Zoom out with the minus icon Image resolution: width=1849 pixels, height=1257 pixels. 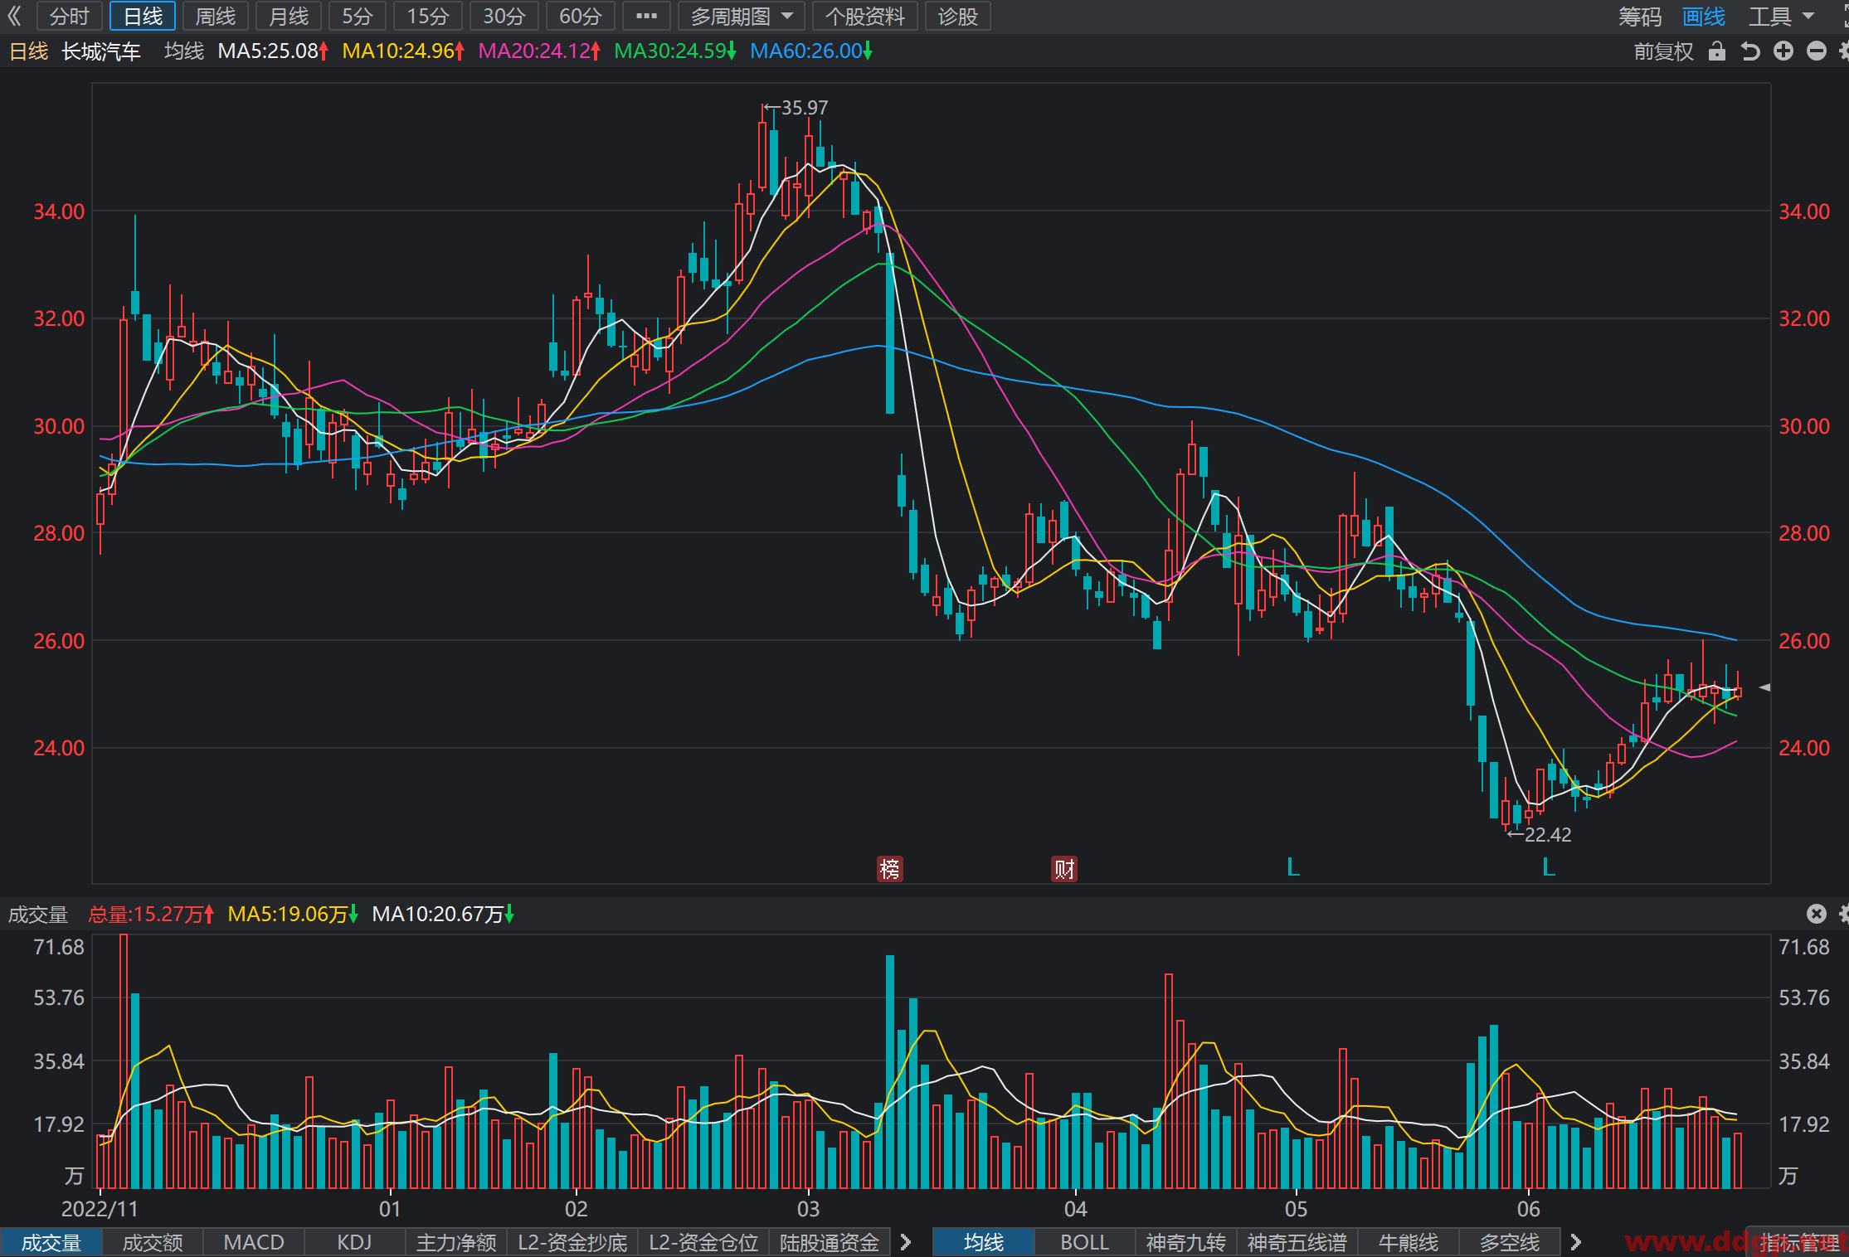coord(1817,51)
